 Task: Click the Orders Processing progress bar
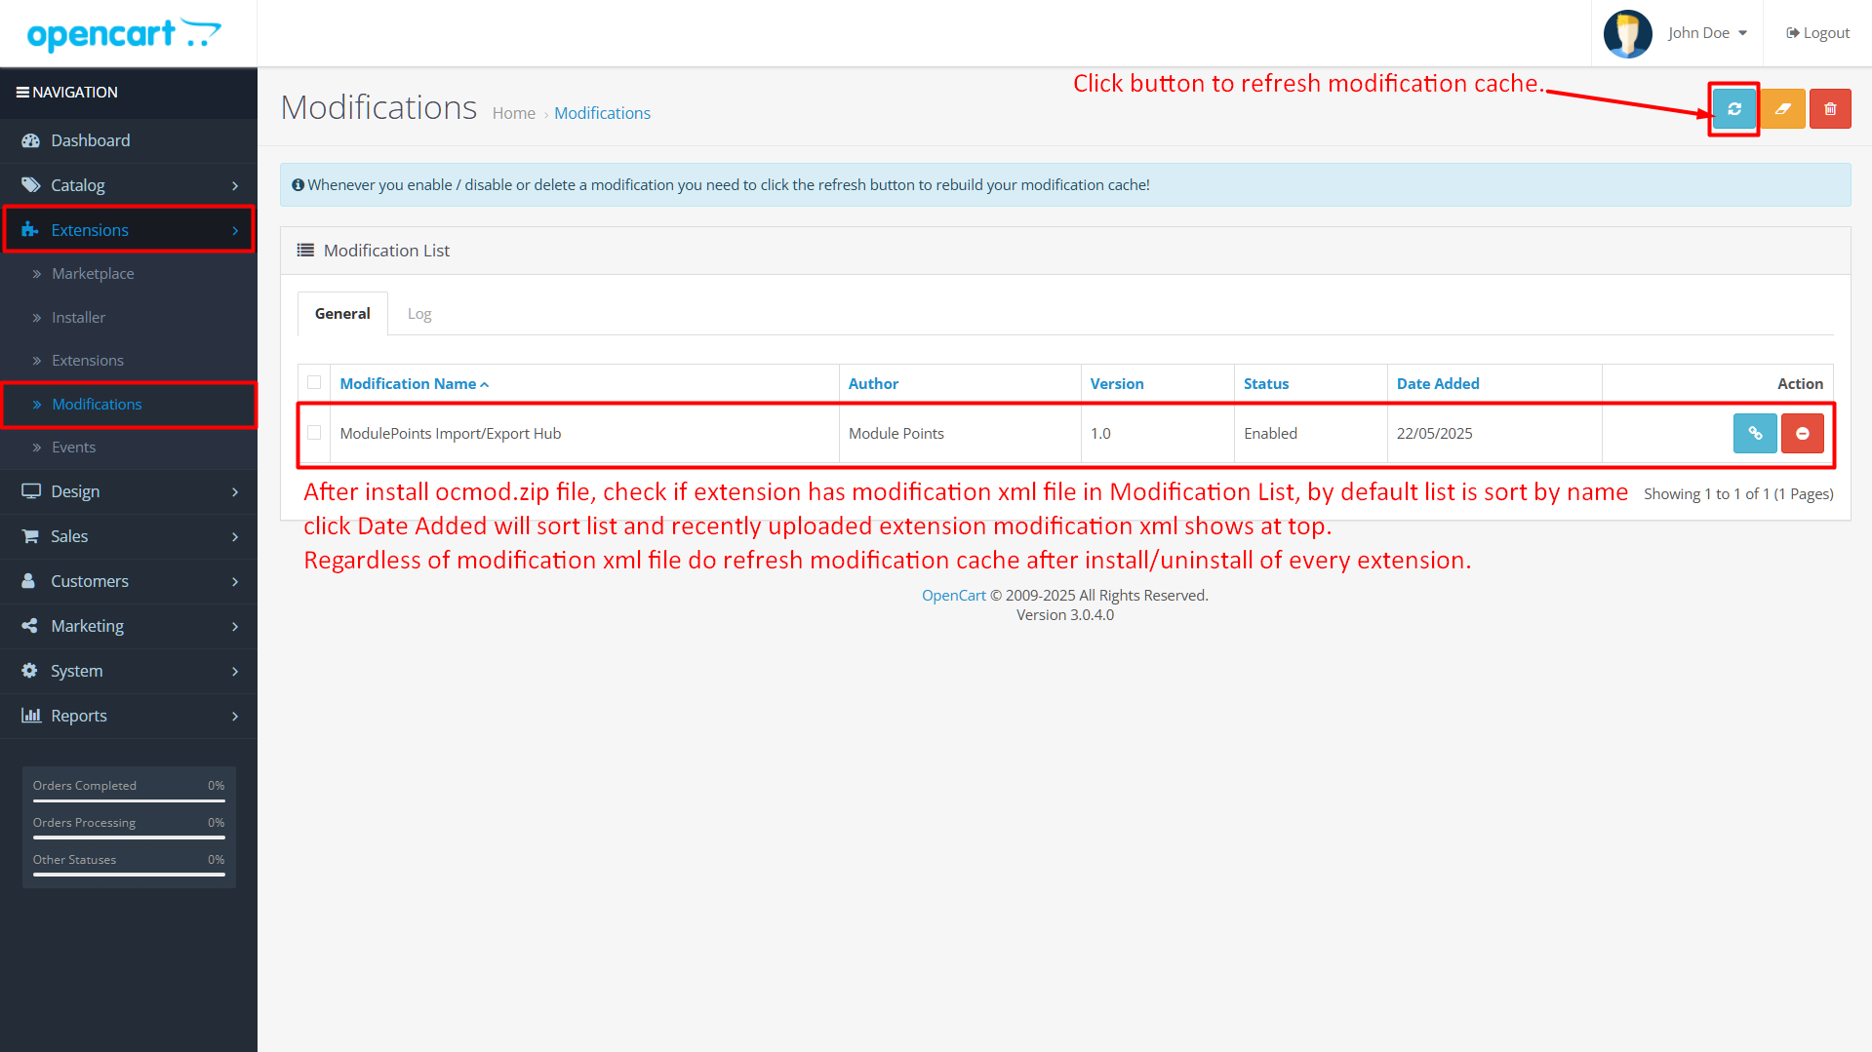[x=129, y=838]
